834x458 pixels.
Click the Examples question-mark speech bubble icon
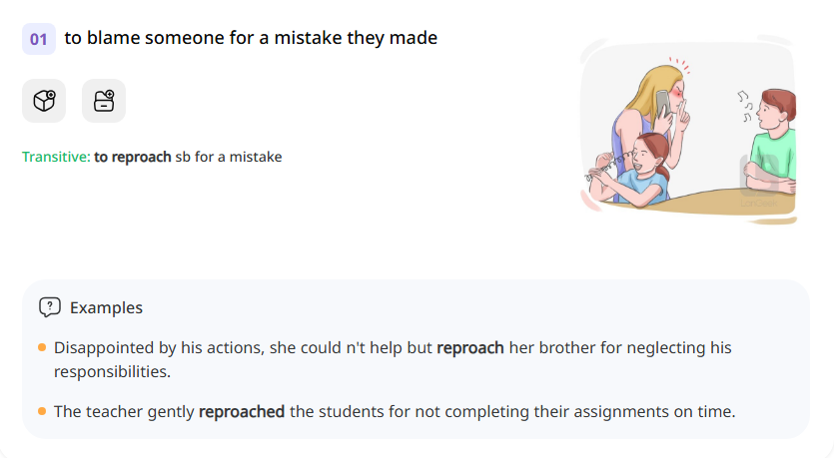tap(49, 307)
